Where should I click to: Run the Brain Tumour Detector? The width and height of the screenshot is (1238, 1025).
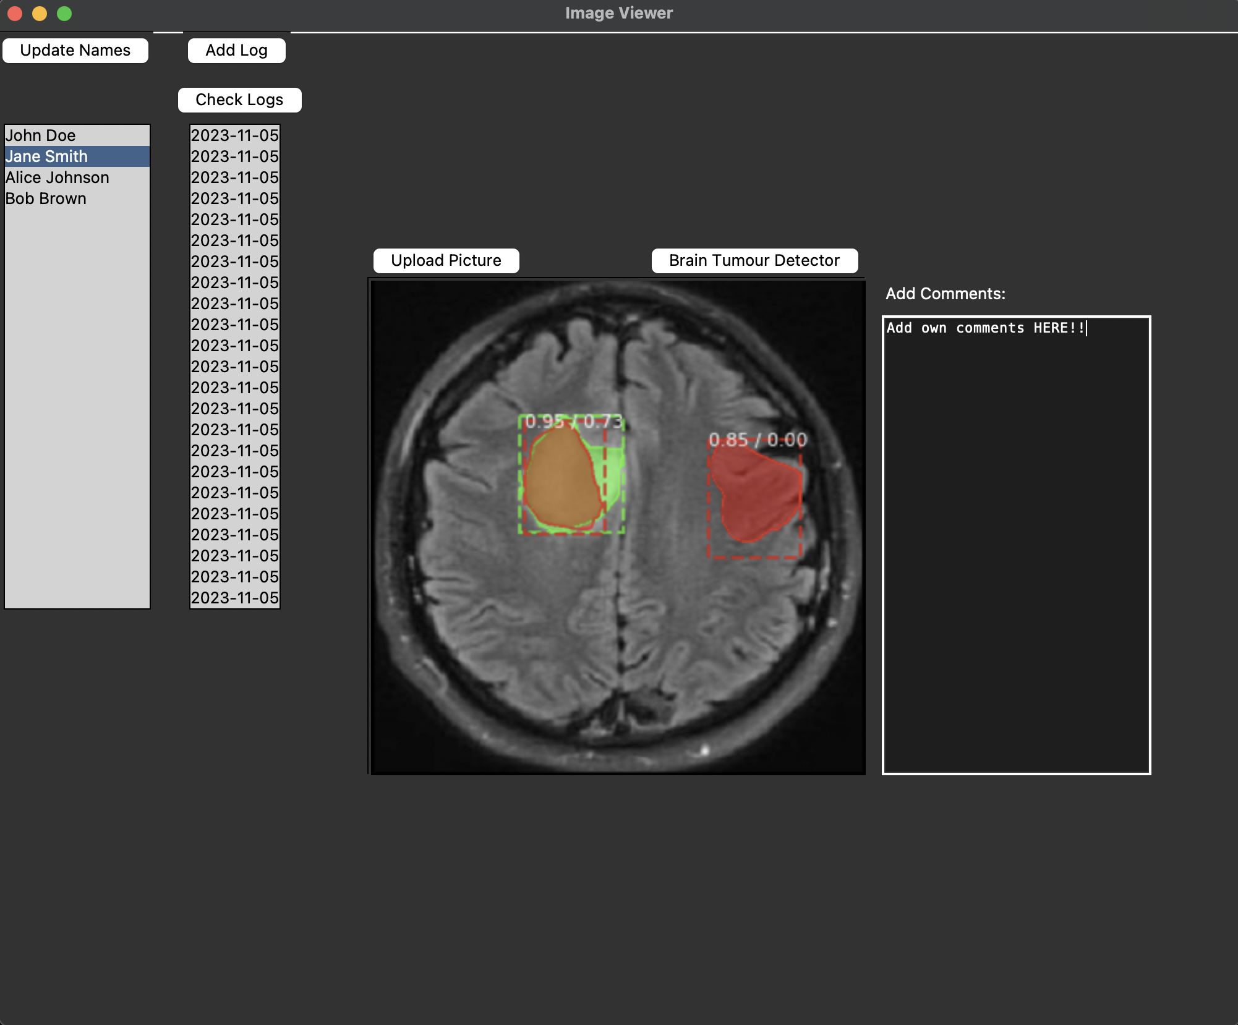pos(754,261)
